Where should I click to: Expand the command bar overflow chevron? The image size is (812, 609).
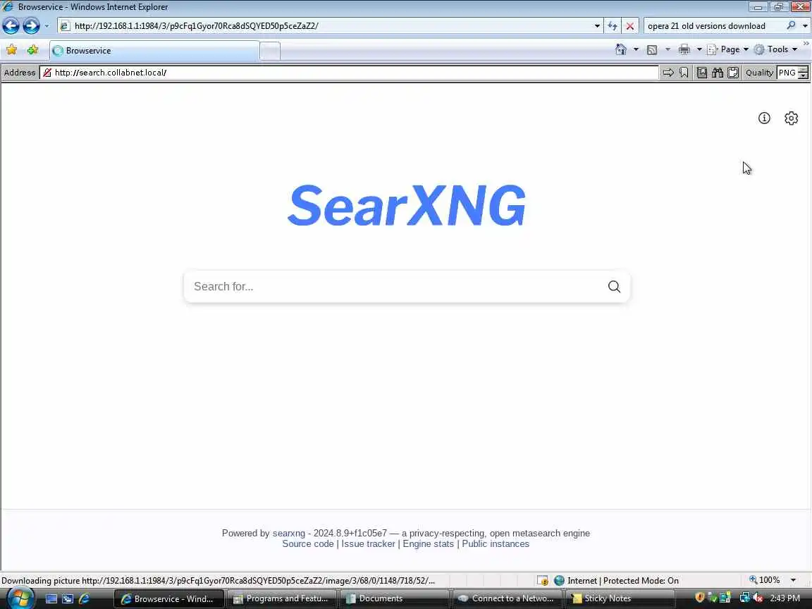point(806,44)
